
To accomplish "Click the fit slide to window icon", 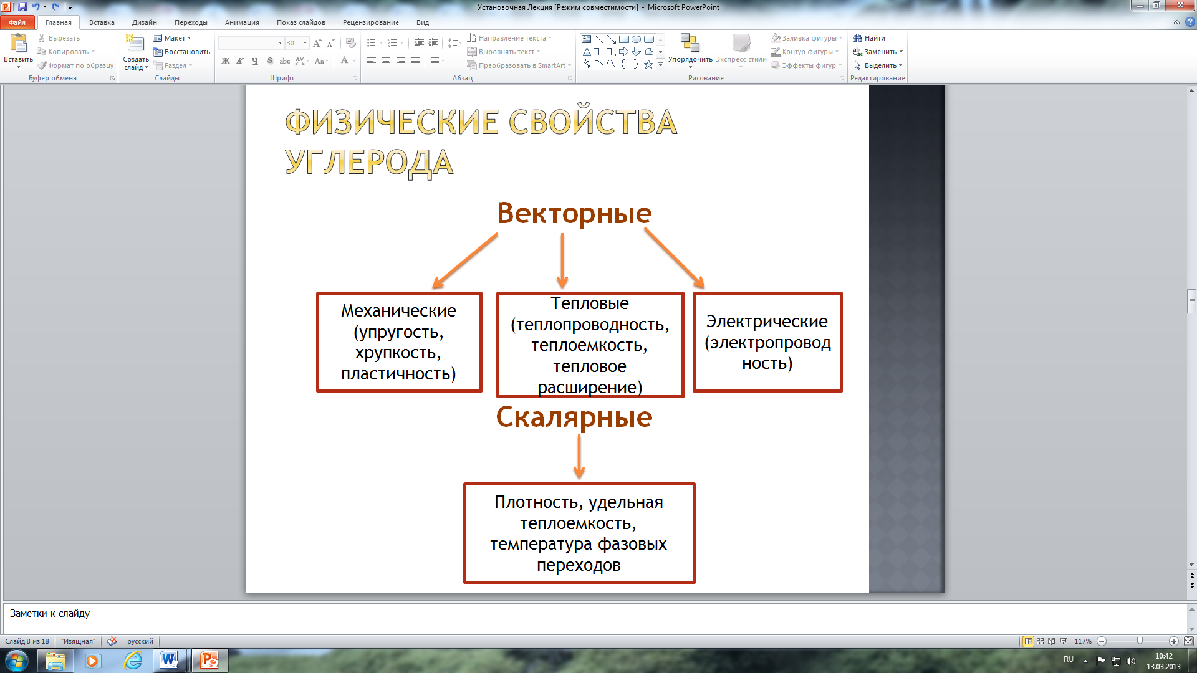I will click(x=1188, y=641).
